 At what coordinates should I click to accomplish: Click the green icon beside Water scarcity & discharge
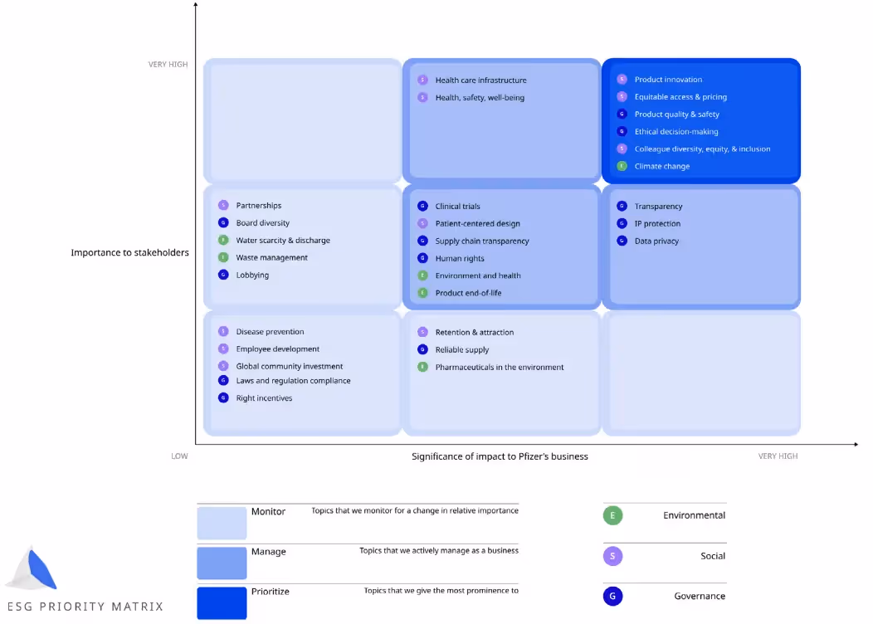pos(223,240)
